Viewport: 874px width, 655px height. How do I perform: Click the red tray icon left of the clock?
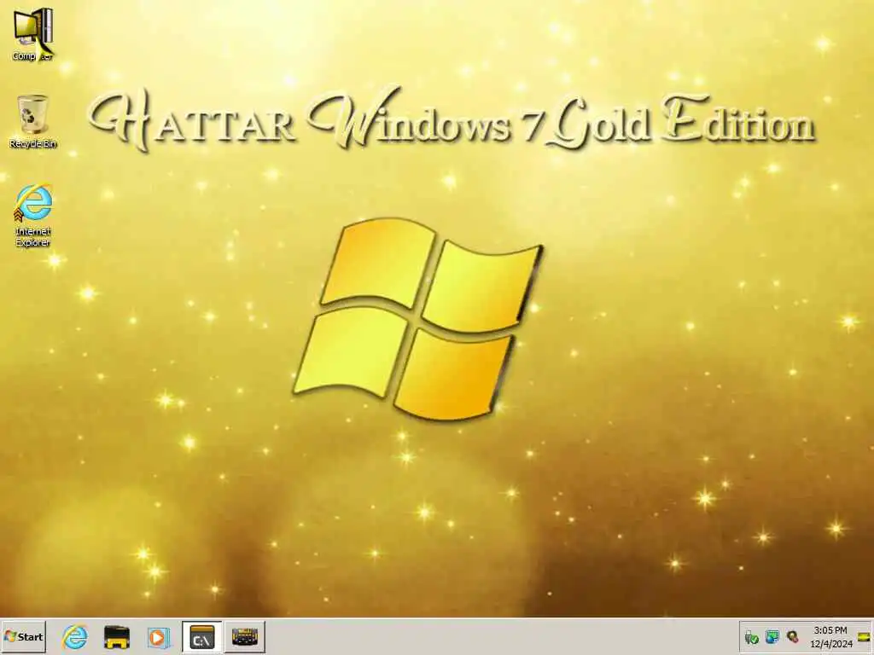coord(792,636)
